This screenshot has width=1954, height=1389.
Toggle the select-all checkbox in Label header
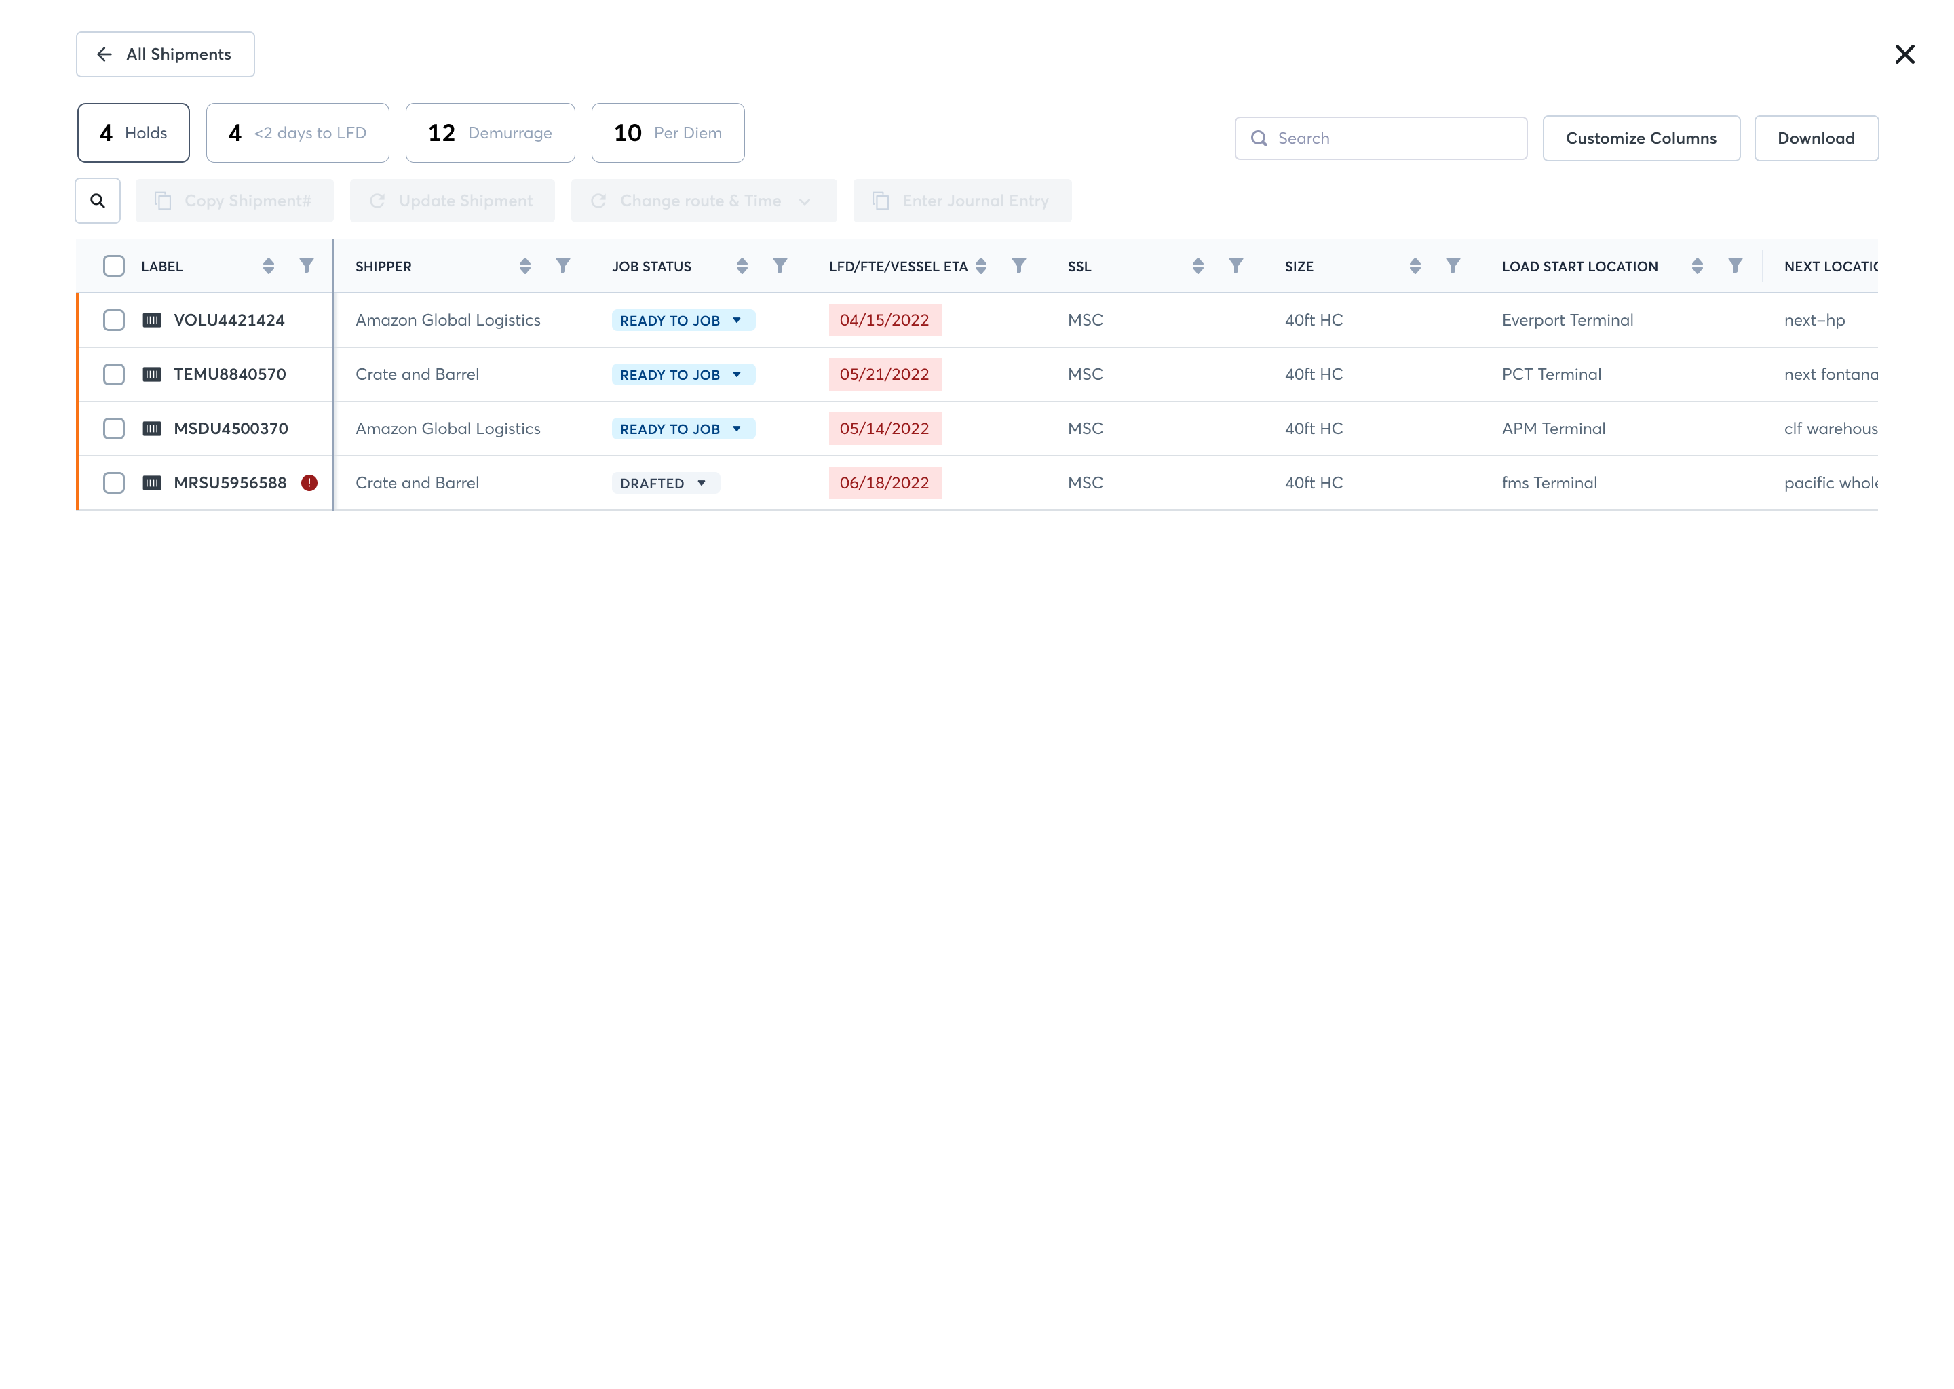(114, 266)
